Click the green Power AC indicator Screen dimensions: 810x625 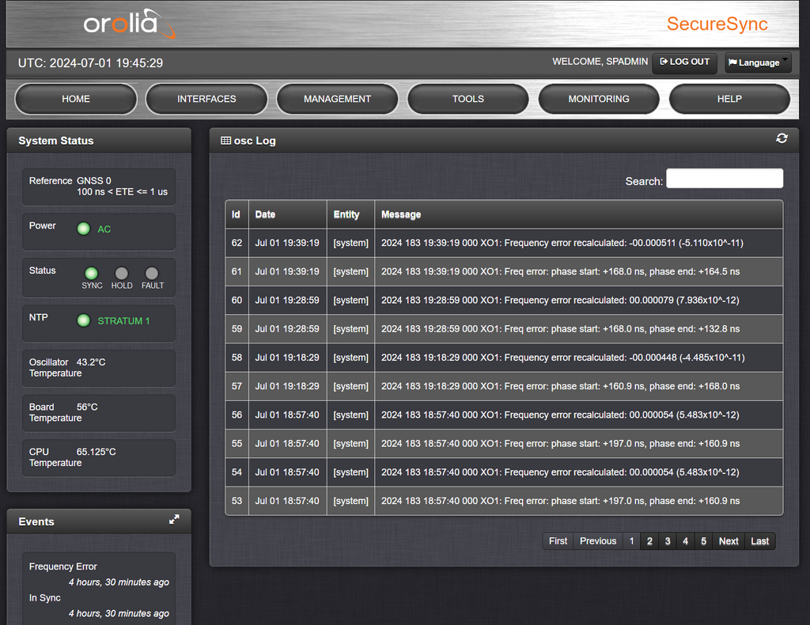(x=83, y=229)
